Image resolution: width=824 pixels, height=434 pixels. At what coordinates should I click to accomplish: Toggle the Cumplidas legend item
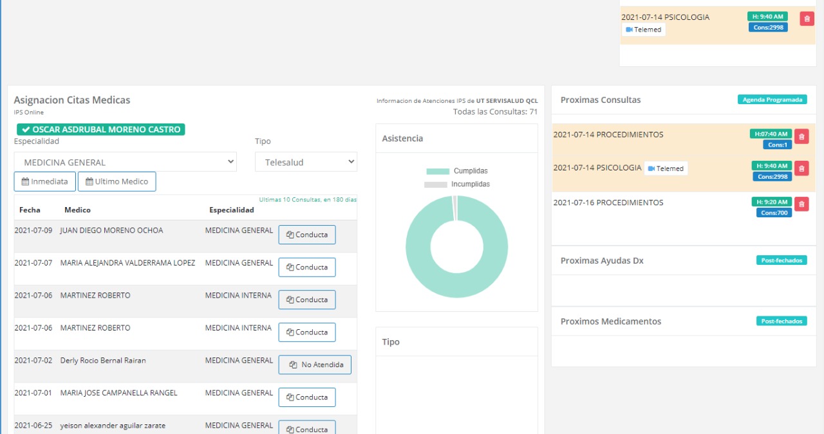tap(457, 171)
